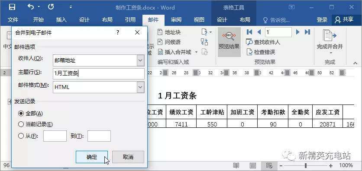Image resolution: width=362 pixels, height=171 pixels.
Task: Click the 到 end number field
Action: (99, 136)
